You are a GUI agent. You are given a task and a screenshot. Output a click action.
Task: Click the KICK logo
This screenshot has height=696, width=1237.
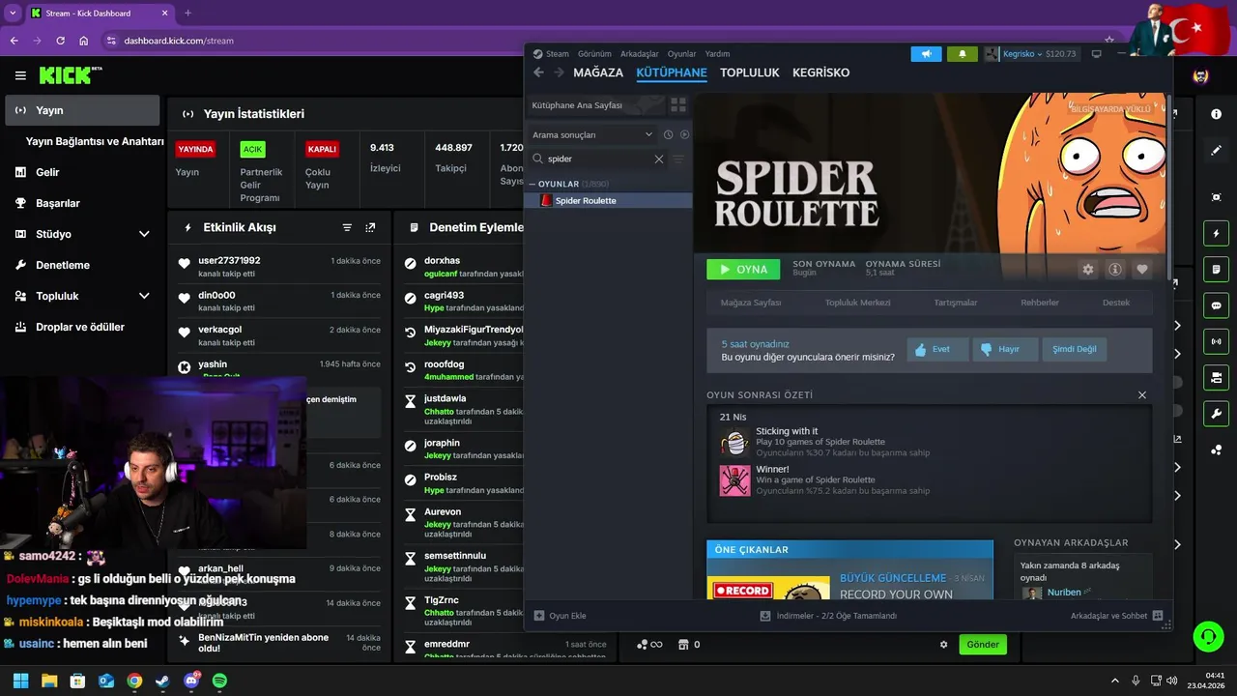click(71, 75)
